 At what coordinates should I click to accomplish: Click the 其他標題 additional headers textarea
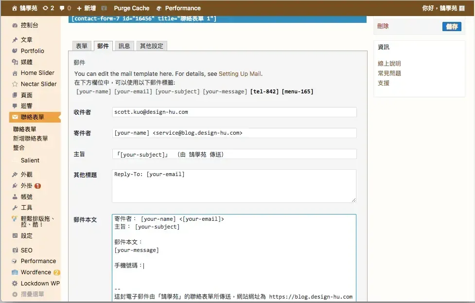234,186
